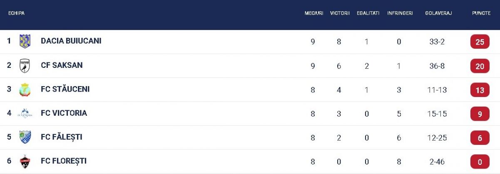This screenshot has height=174, width=500.
Task: Open the CF SAKSAN team link
Action: [62, 65]
